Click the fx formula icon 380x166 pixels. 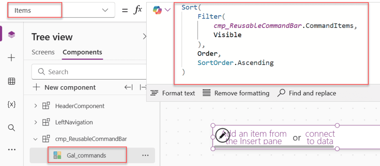click(x=138, y=10)
